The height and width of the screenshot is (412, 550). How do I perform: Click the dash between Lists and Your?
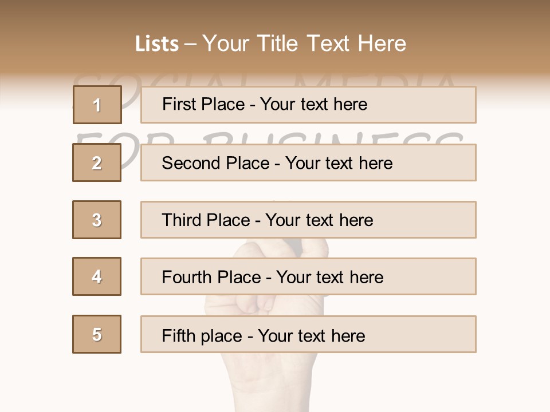point(190,44)
